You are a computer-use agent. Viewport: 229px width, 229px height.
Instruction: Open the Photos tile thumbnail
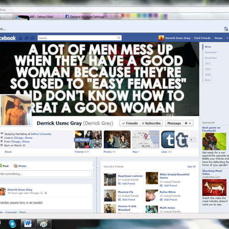(117, 139)
